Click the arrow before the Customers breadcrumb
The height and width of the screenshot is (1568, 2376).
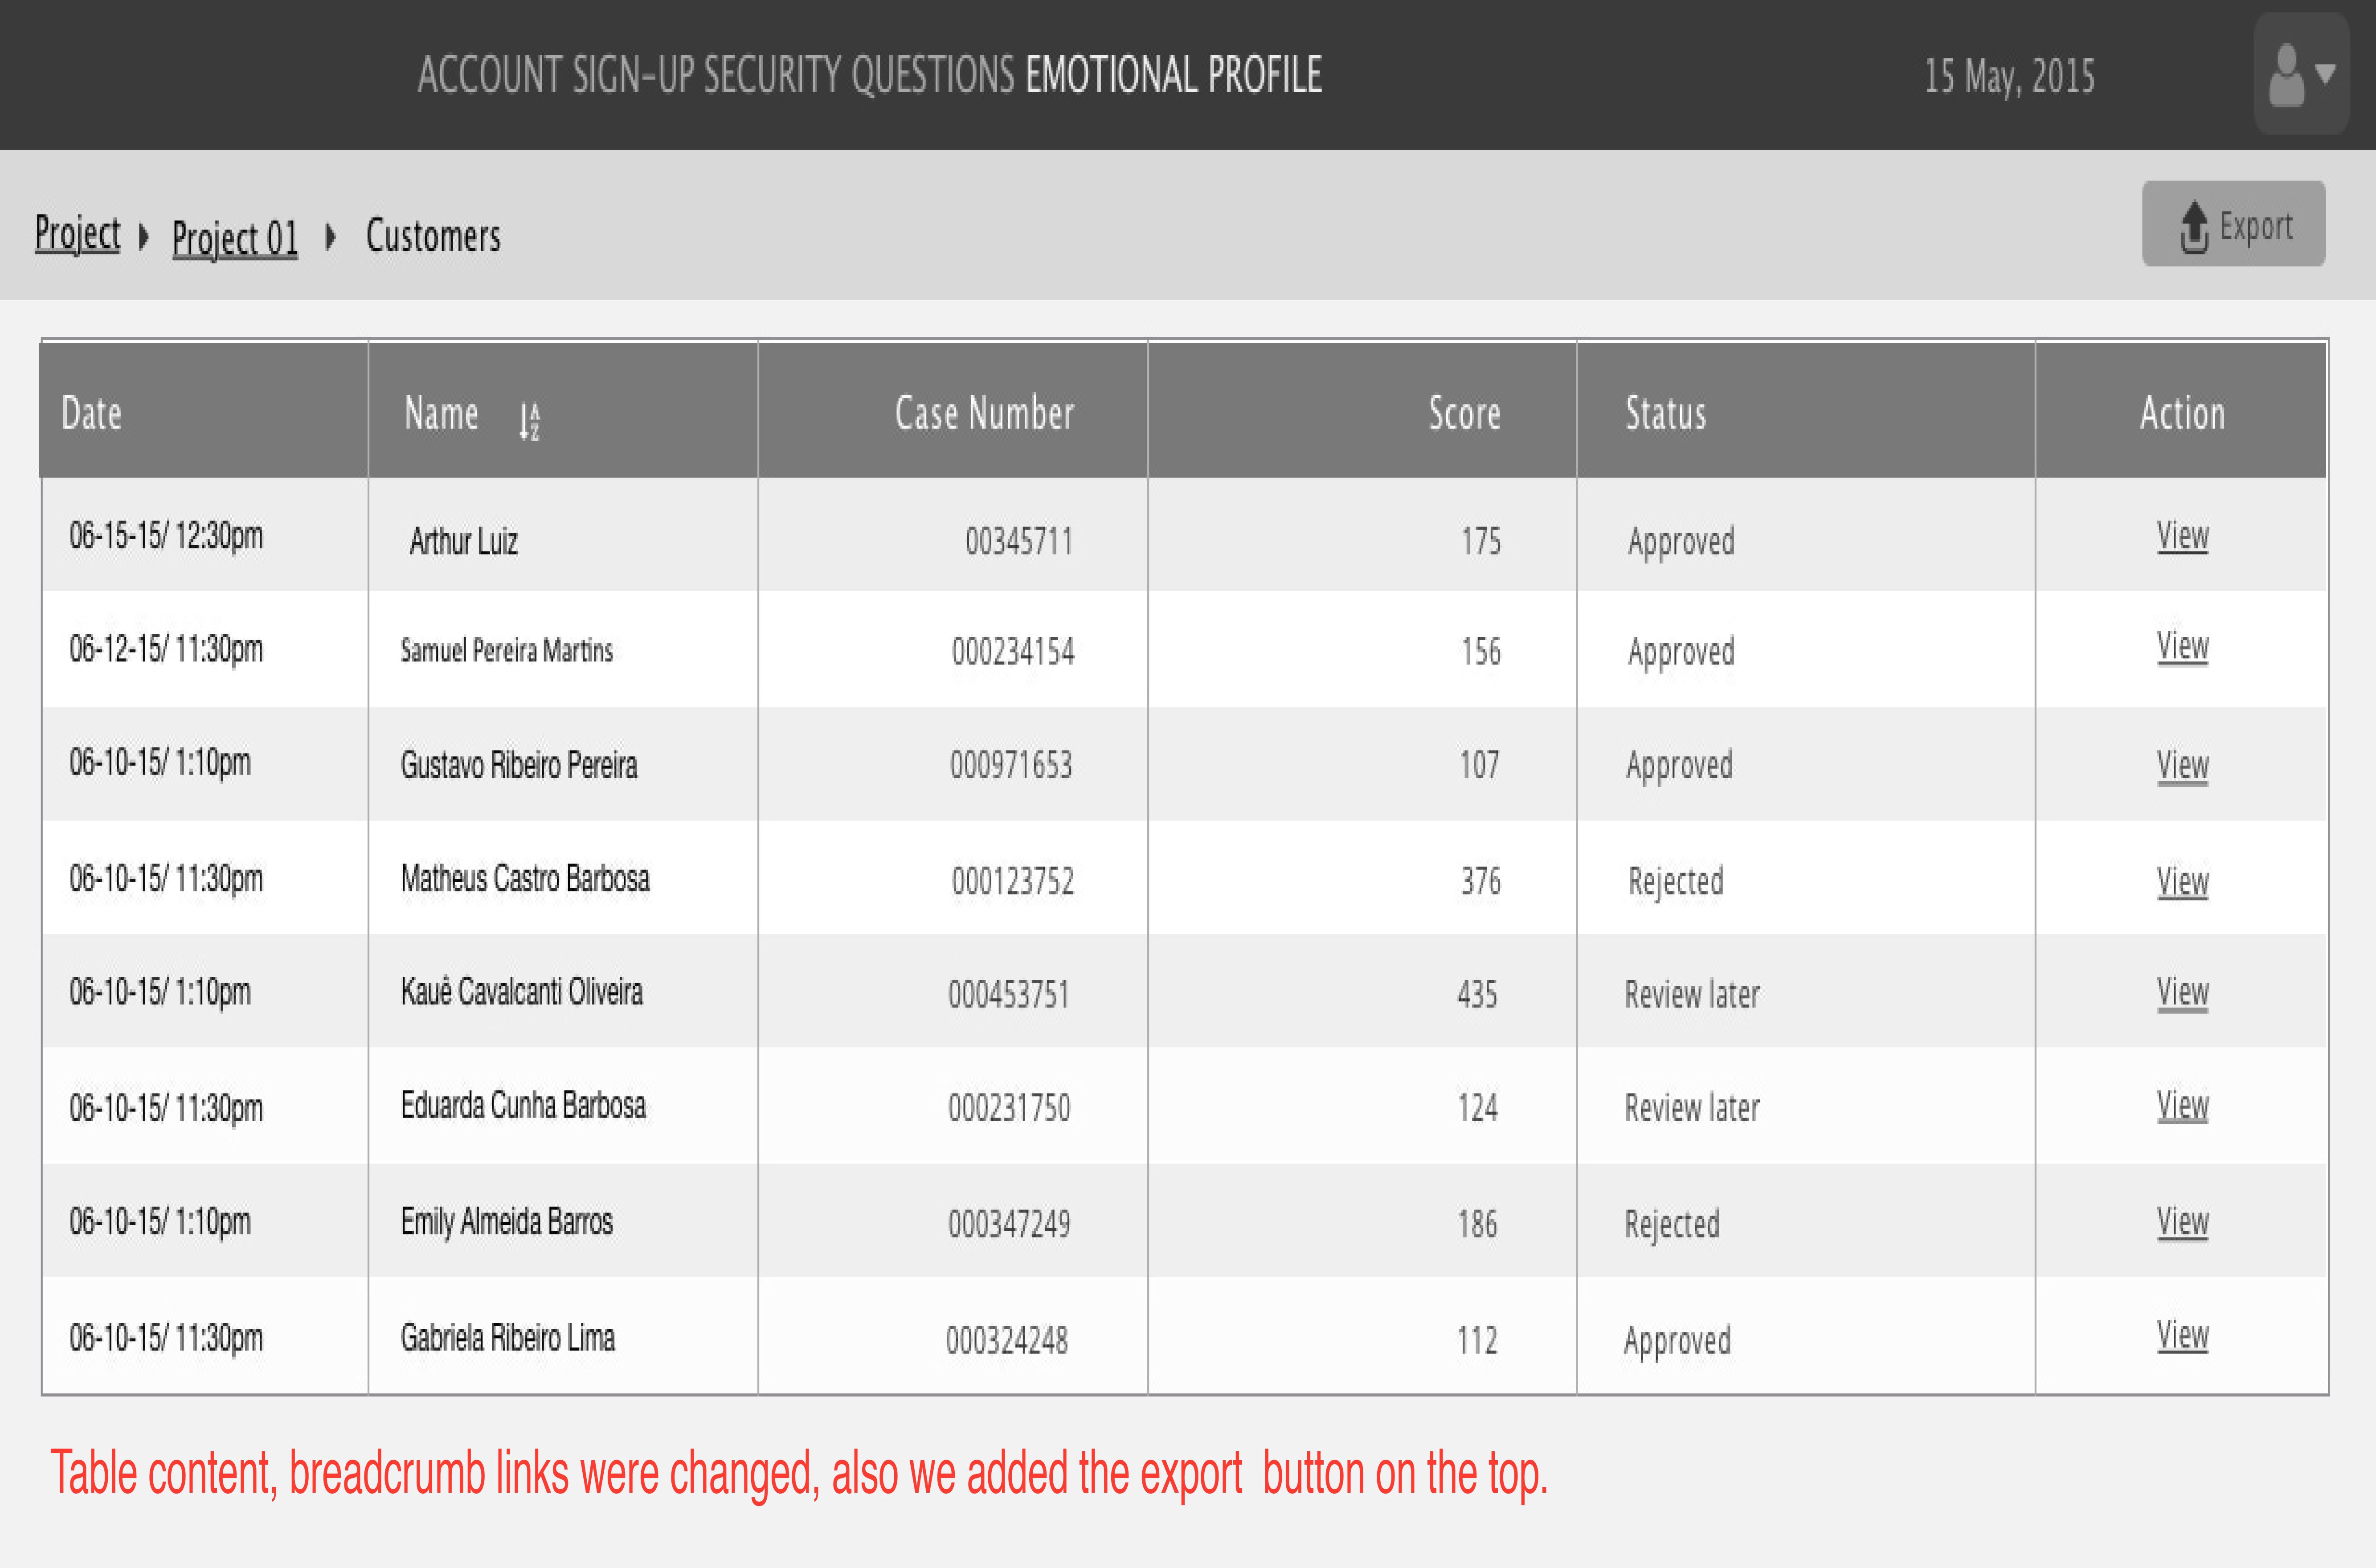click(330, 237)
